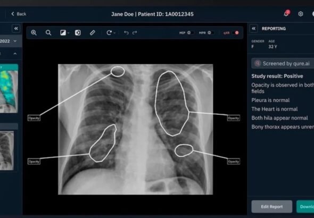Open the settings gear

(x=301, y=14)
